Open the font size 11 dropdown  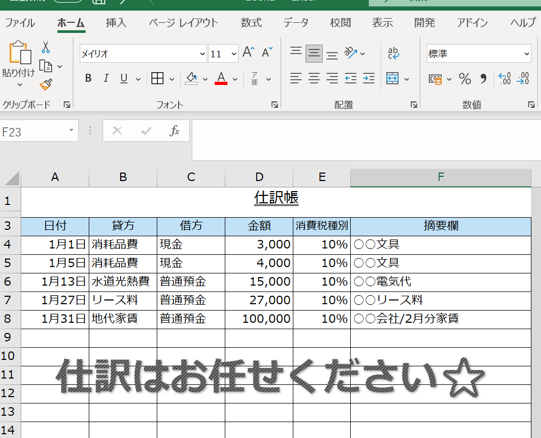(x=234, y=54)
